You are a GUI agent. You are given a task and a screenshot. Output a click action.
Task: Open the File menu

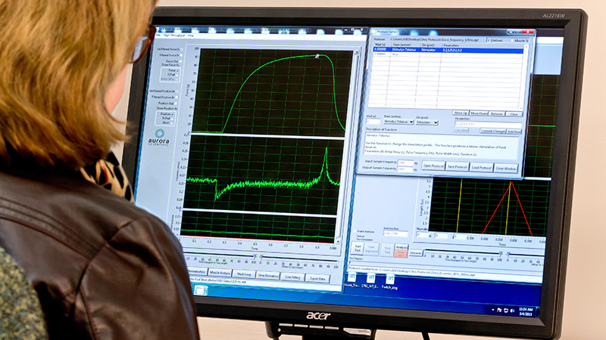point(158,35)
